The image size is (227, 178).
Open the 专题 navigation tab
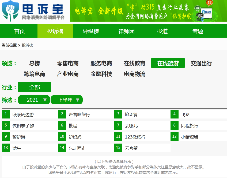coord(198,31)
